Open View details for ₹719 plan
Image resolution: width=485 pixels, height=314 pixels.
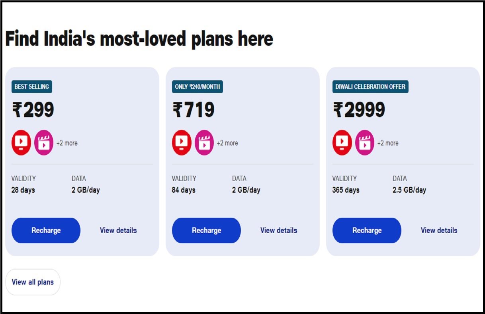click(279, 231)
